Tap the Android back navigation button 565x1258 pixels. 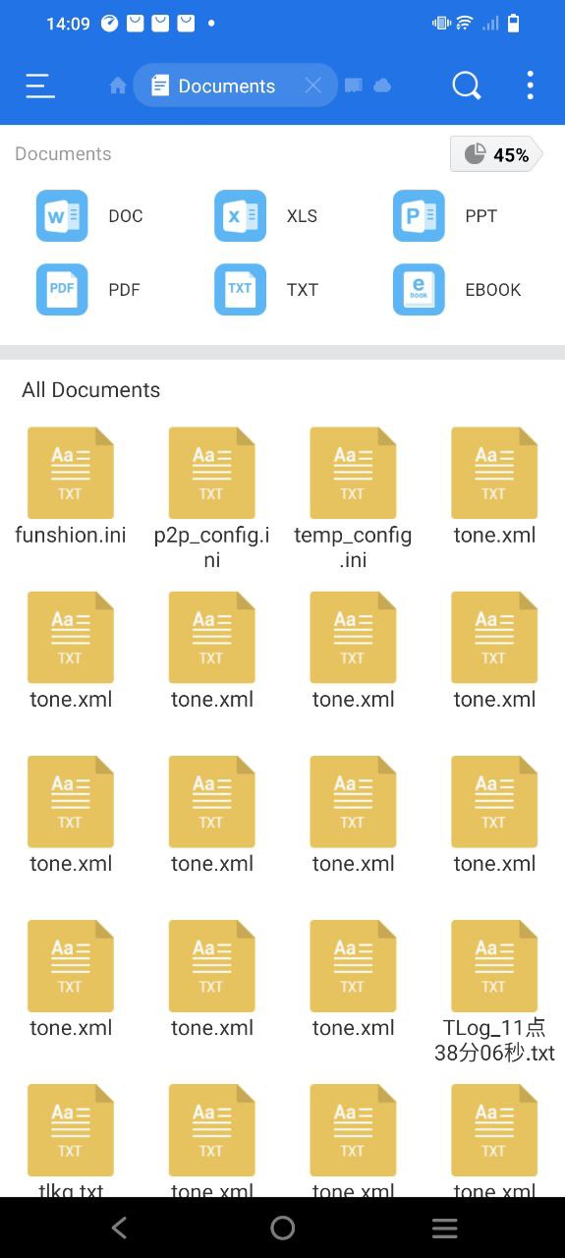[119, 1228]
